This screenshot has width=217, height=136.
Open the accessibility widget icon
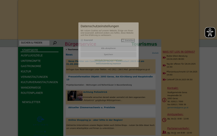point(210,33)
